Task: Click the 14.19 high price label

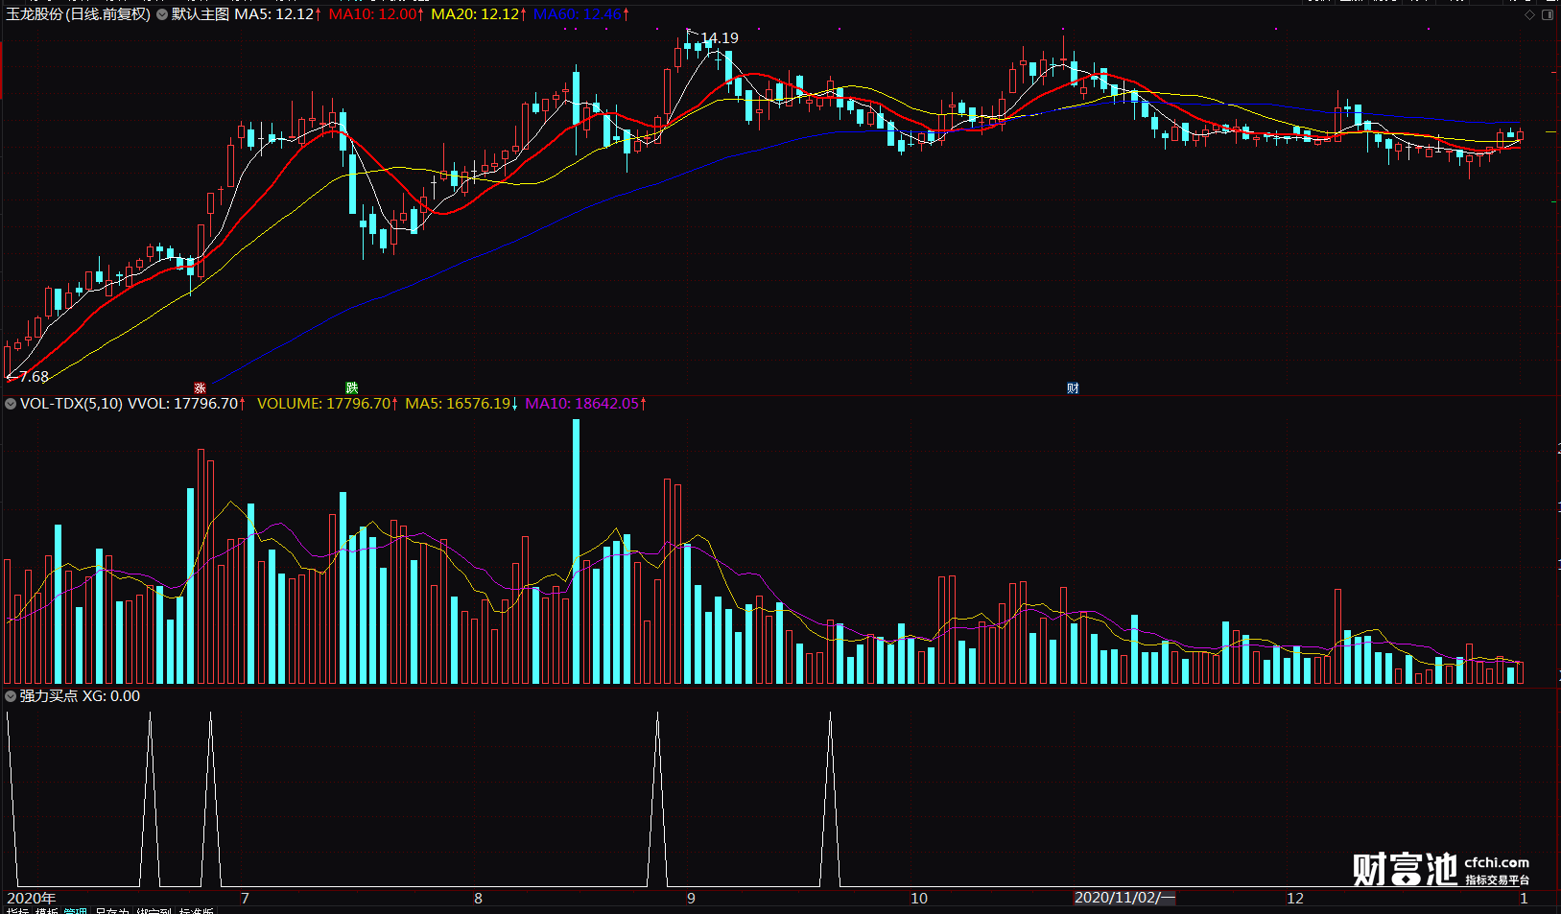Action: point(720,38)
